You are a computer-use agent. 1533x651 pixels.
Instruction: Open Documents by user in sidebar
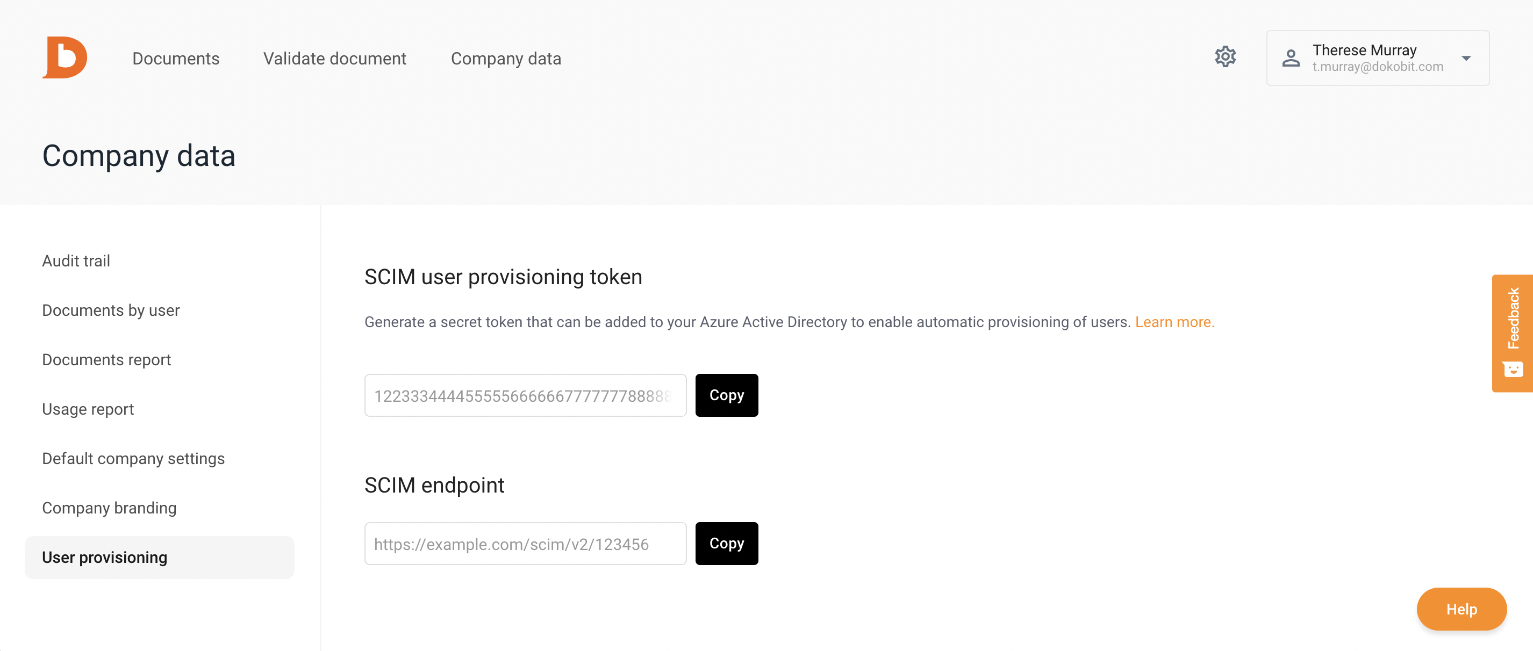[111, 310]
